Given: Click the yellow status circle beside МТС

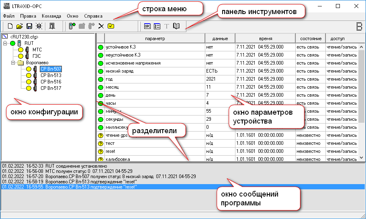Looking at the screenshot, I should point(20,50).
